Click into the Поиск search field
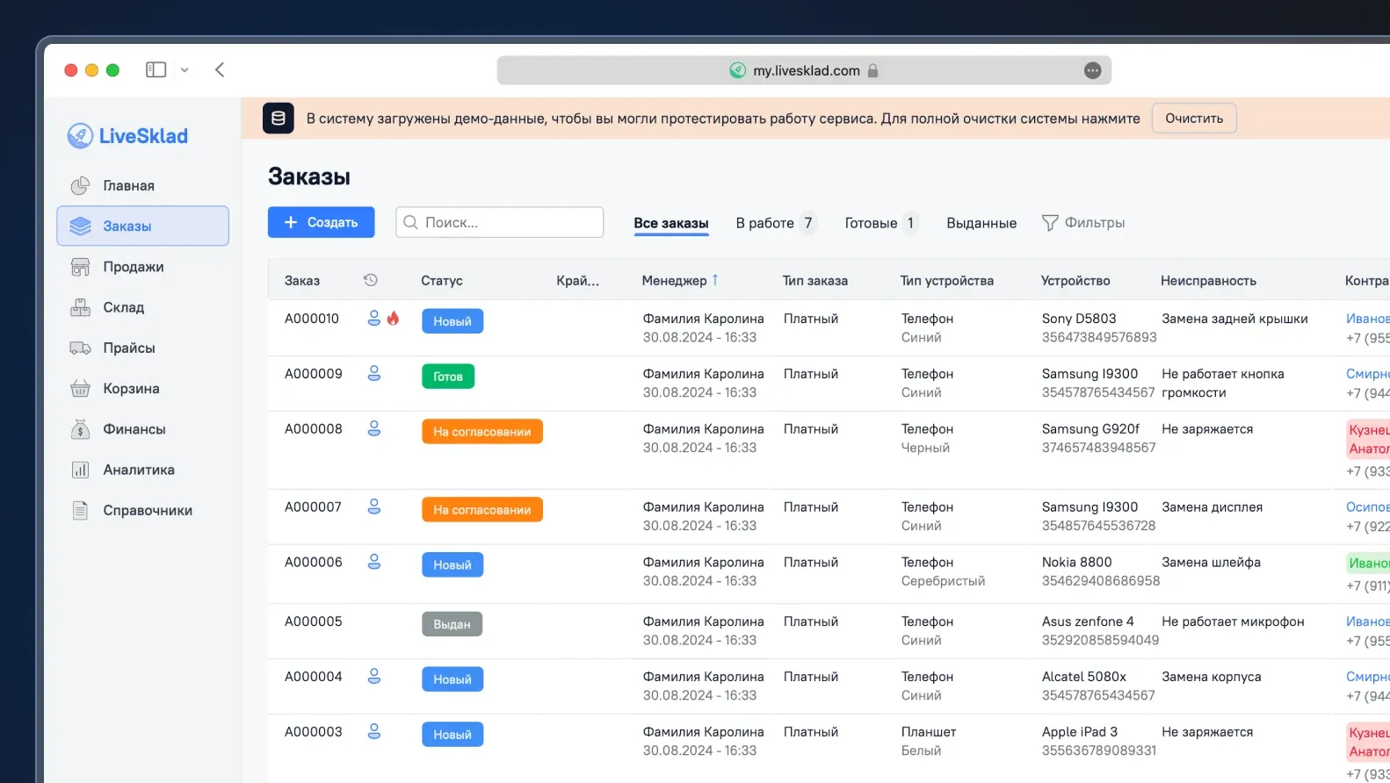The width and height of the screenshot is (1390, 783). pyautogui.click(x=500, y=222)
